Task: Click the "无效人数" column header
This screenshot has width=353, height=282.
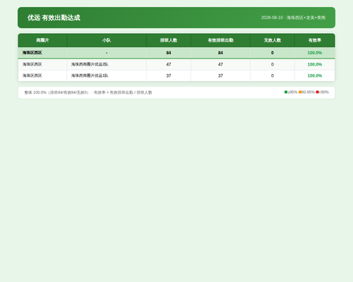Action: 273,40
